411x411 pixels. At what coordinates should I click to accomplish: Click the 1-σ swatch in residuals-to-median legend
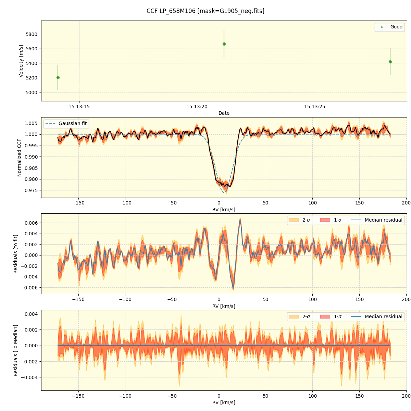coord(325,317)
